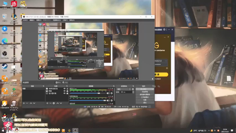Select the 新建文本文档 file on desktop
236x133 pixels.
click(x=229, y=80)
